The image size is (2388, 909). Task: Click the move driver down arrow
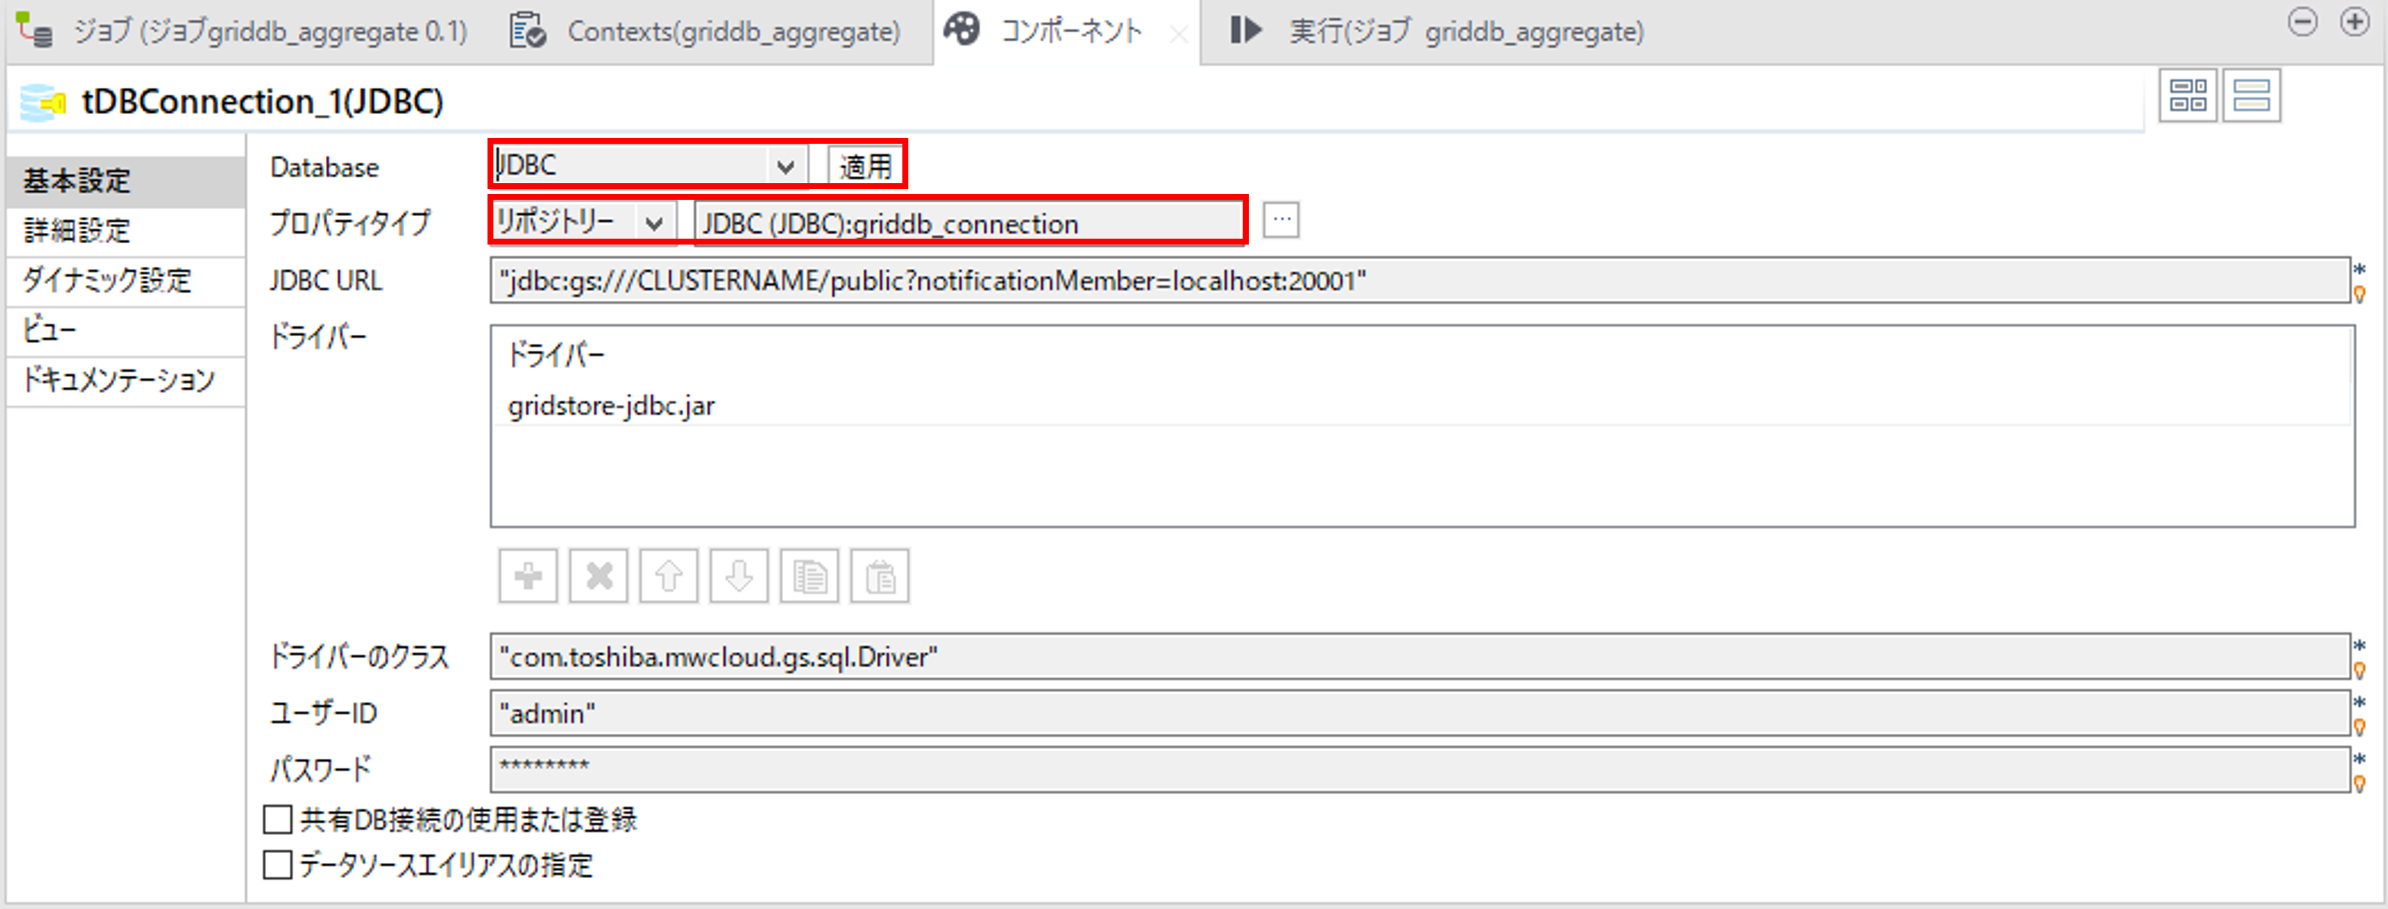[739, 576]
